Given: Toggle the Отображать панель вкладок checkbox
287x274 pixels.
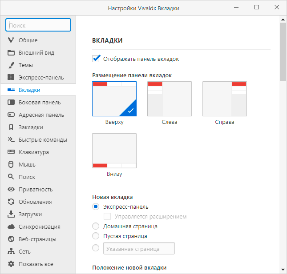Looking at the screenshot, I should click(x=96, y=59).
